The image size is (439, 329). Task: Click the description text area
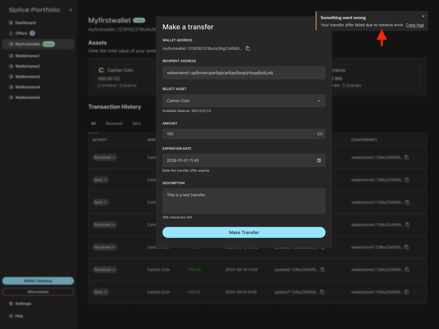click(244, 201)
